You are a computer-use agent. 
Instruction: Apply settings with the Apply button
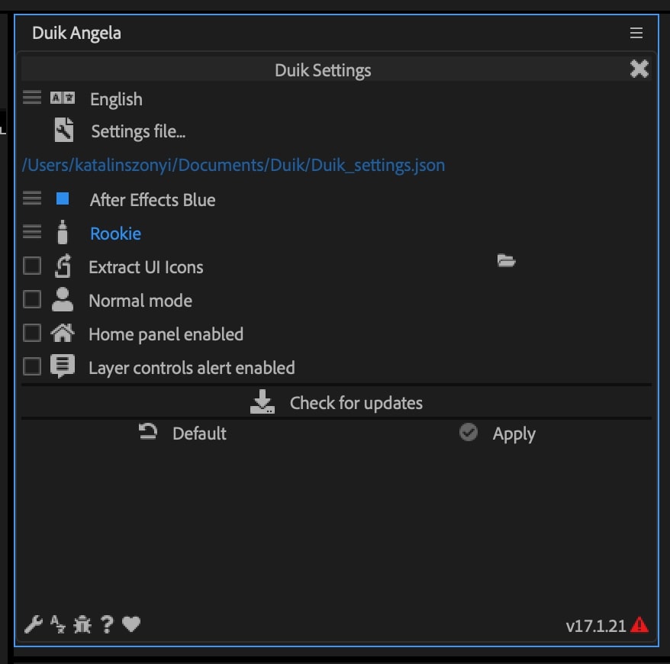[498, 434]
